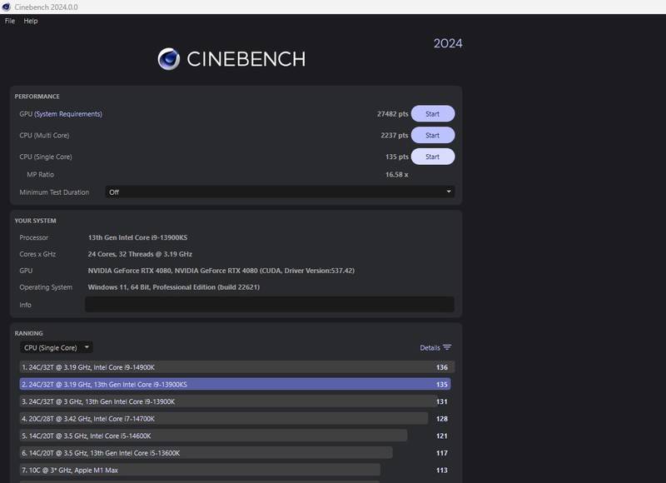Open the Minimum Test Duration dropdown

point(280,192)
